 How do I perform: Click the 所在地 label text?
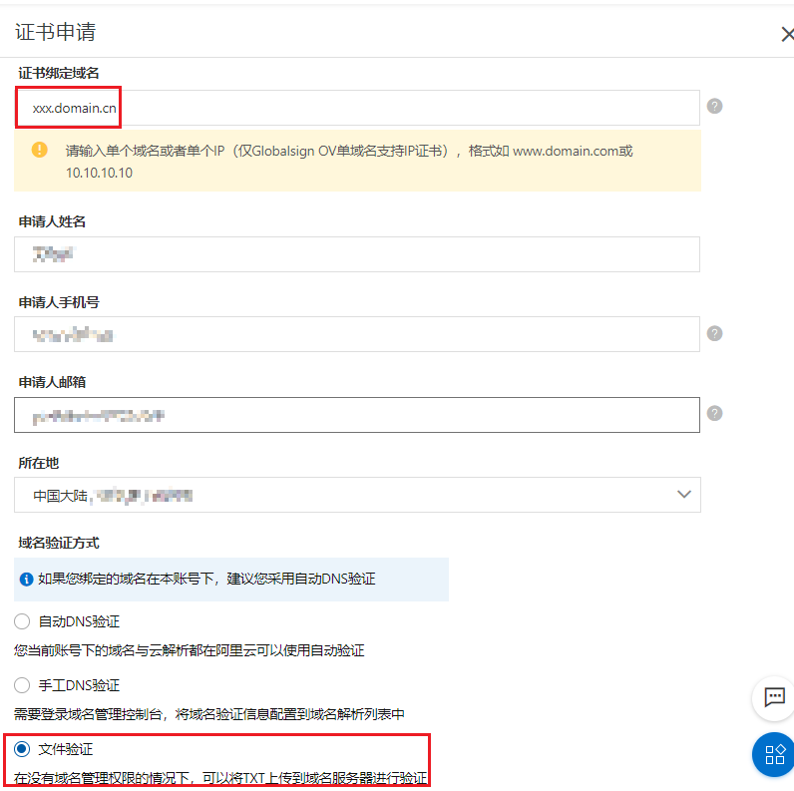(x=39, y=463)
